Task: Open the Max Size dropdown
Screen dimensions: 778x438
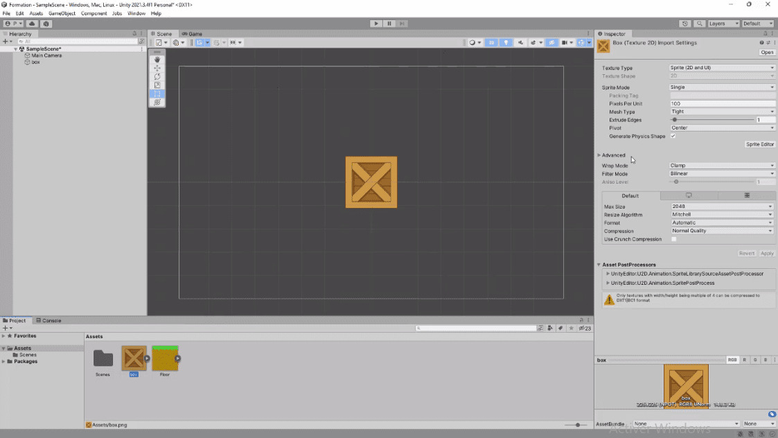Action: (721, 206)
